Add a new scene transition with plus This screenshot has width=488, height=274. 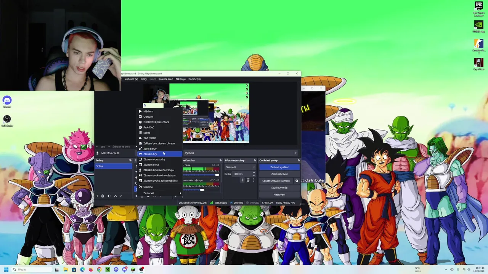pyautogui.click(x=242, y=180)
